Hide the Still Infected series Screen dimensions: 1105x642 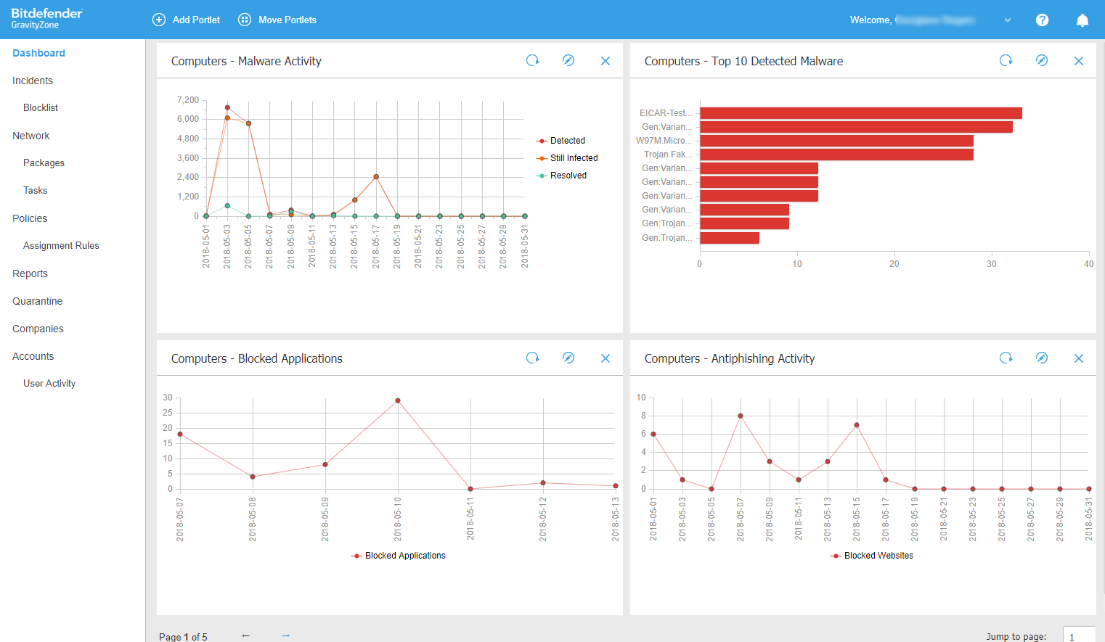[572, 157]
